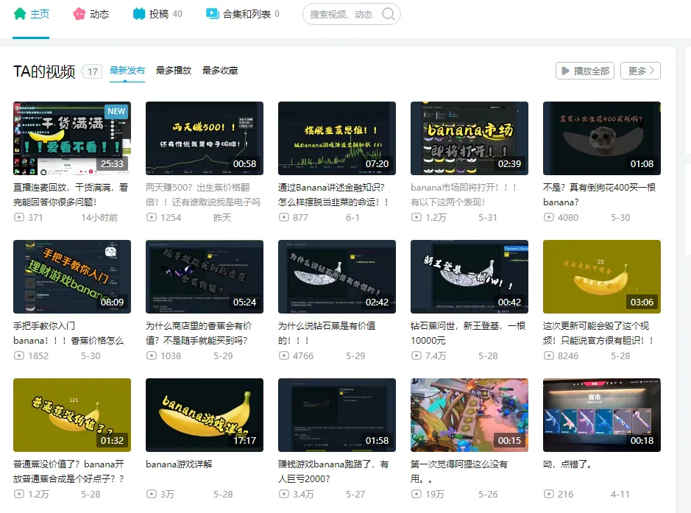
Task: Click the search magnifier icon
Action: (389, 14)
